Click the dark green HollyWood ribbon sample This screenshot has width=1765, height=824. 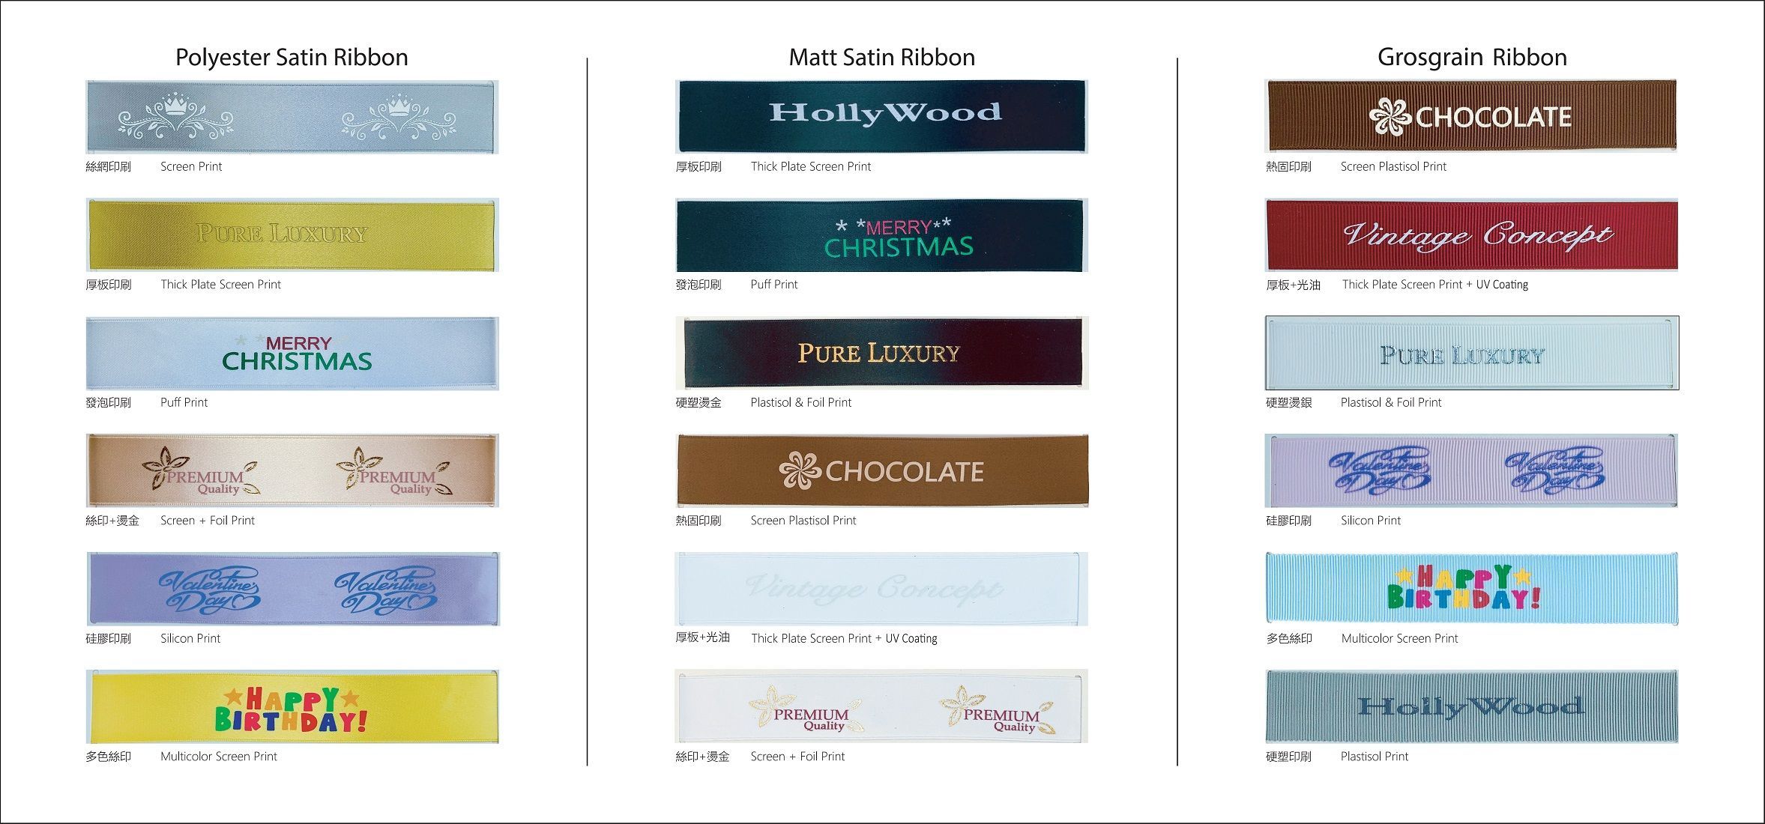pyautogui.click(x=881, y=117)
